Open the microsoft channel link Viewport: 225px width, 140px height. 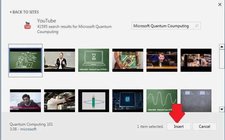[x=28, y=129]
